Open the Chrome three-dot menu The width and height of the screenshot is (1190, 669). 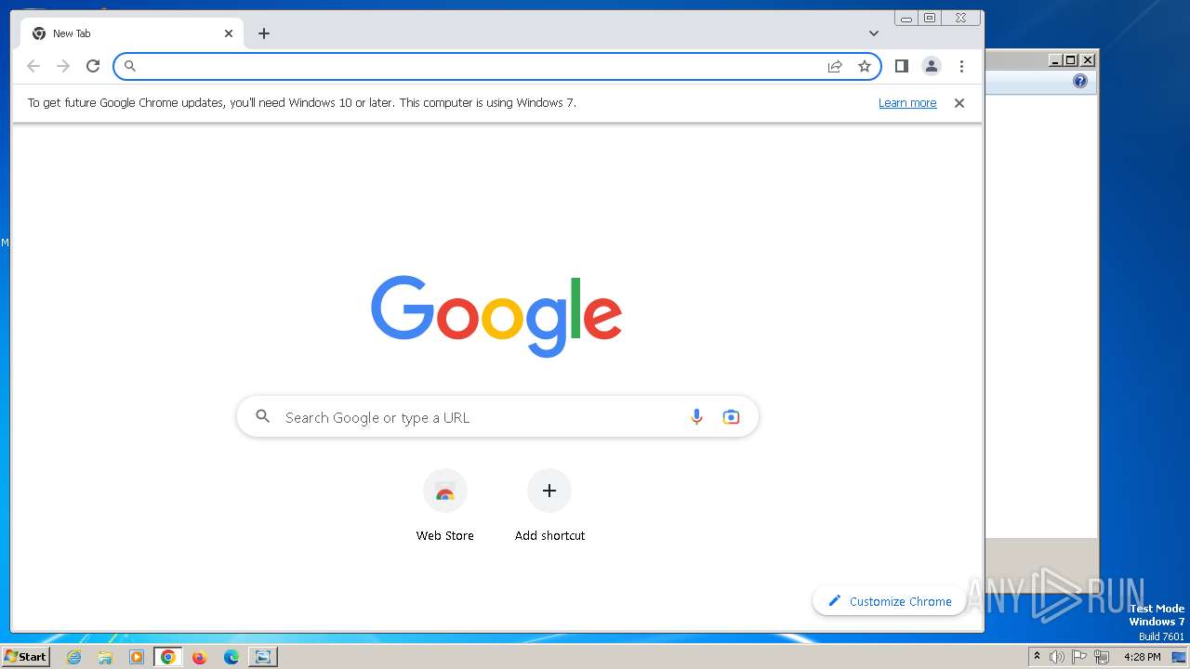point(961,66)
